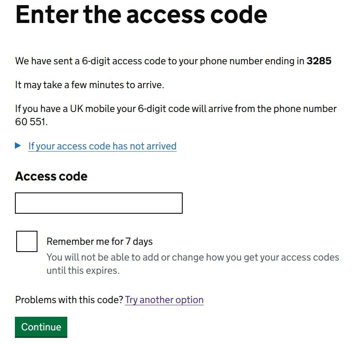Image resolution: width=362 pixels, height=344 pixels.
Task: Click the sender number '60 551'
Action: (32, 122)
